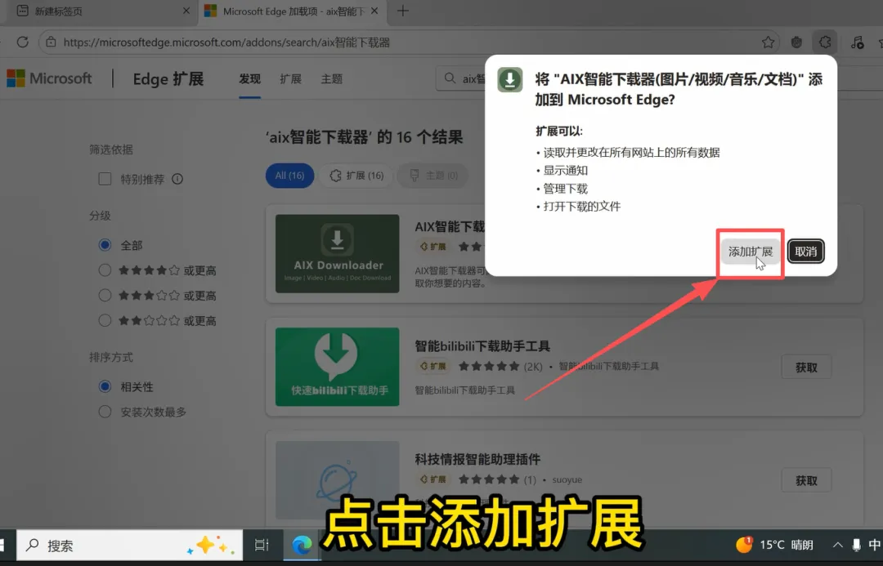Click the 打开下载的文件 permission text

click(582, 207)
